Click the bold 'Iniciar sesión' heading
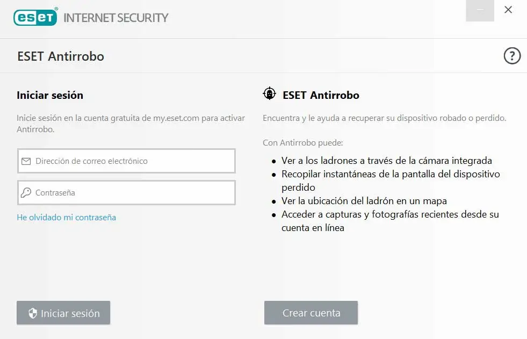 50,96
